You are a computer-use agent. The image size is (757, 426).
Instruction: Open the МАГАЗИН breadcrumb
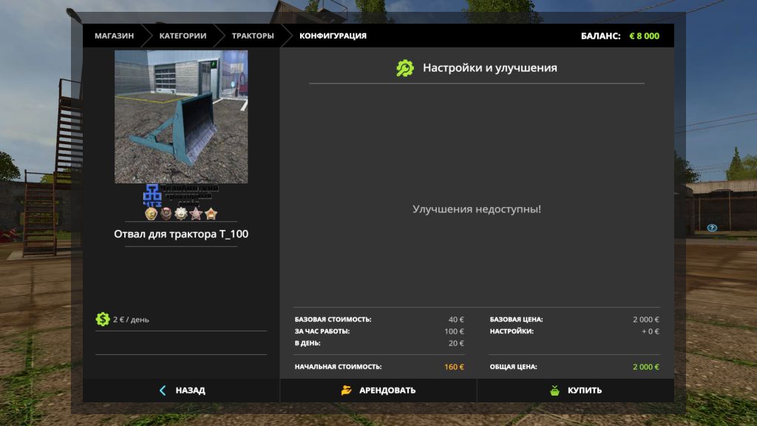point(114,35)
